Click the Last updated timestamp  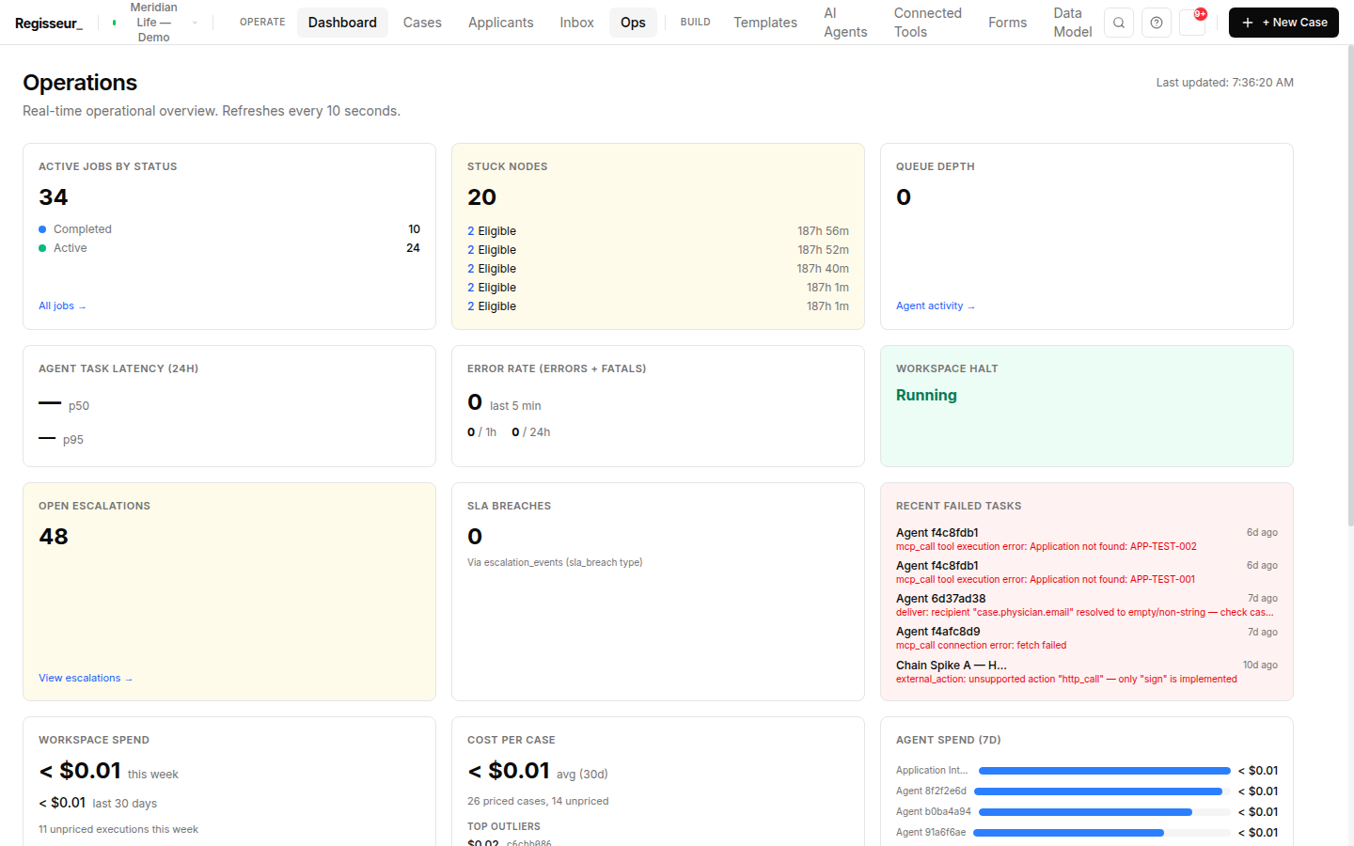pyautogui.click(x=1224, y=83)
